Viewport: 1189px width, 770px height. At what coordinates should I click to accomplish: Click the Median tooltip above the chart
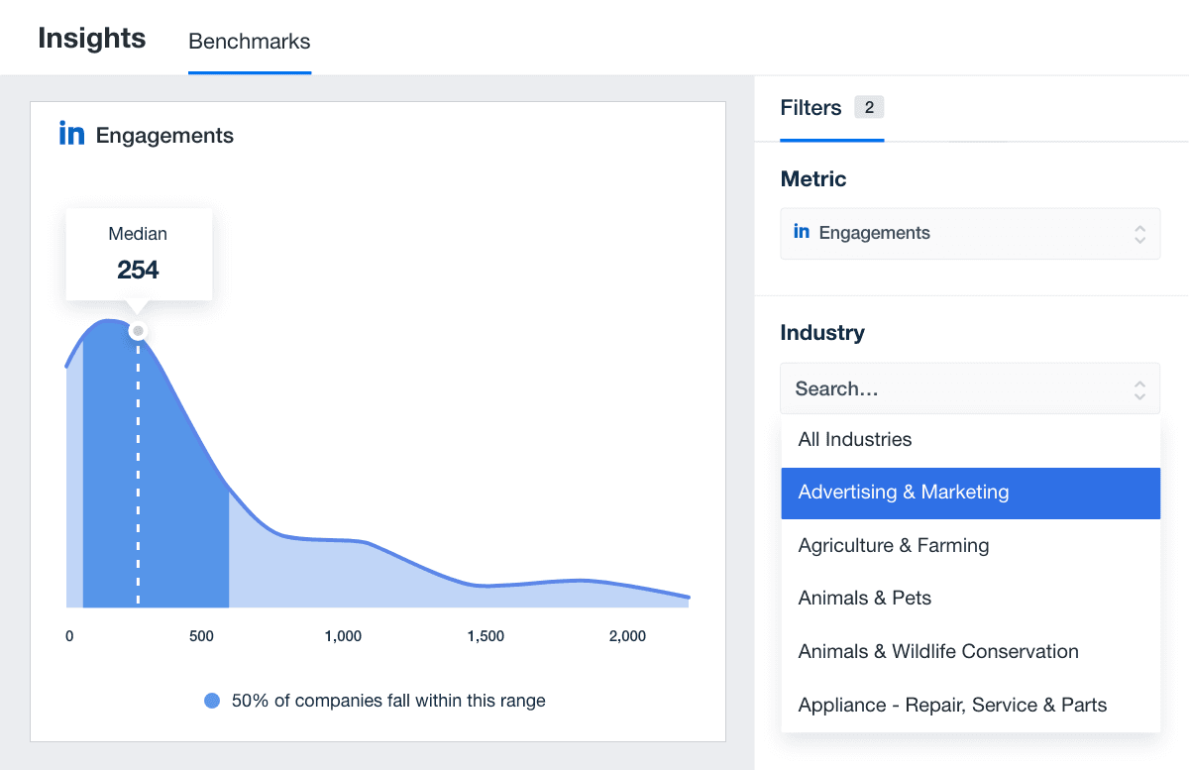point(138,253)
